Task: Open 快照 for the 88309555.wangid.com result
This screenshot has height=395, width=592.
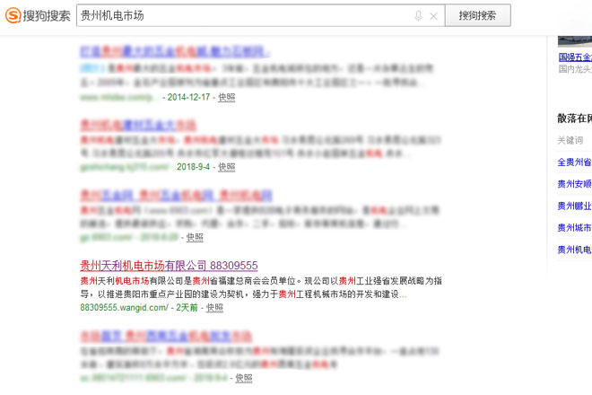Action: point(214,308)
